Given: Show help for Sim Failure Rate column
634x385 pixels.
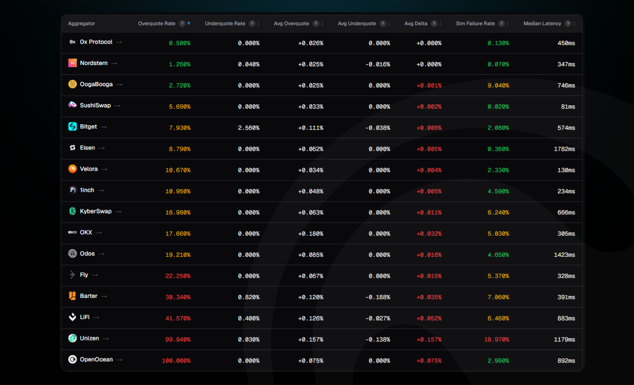Looking at the screenshot, I should (x=501, y=23).
